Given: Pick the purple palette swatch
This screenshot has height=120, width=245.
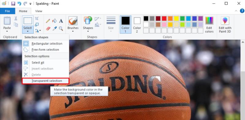Looking at the screenshot, I should click(201, 18).
